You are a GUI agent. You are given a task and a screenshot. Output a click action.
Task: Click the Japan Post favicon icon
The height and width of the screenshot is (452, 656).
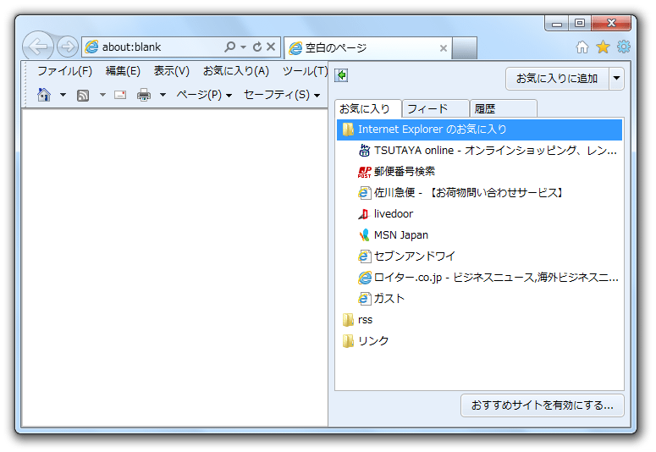tap(365, 172)
